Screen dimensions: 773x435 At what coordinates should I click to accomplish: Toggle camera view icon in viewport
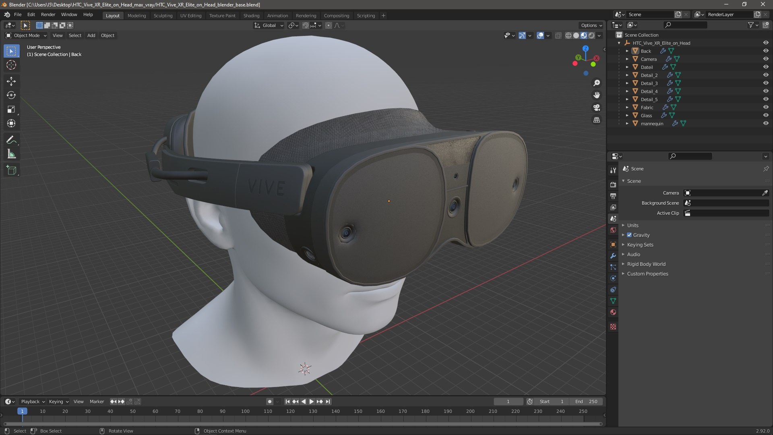tap(597, 108)
